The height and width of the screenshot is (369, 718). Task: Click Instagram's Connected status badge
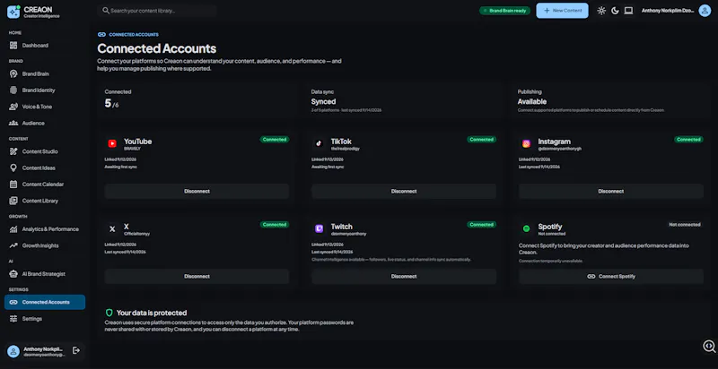[x=688, y=140]
